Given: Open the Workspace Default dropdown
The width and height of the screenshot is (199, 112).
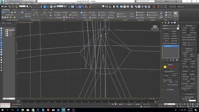Looking at the screenshot, I should [29, 1].
